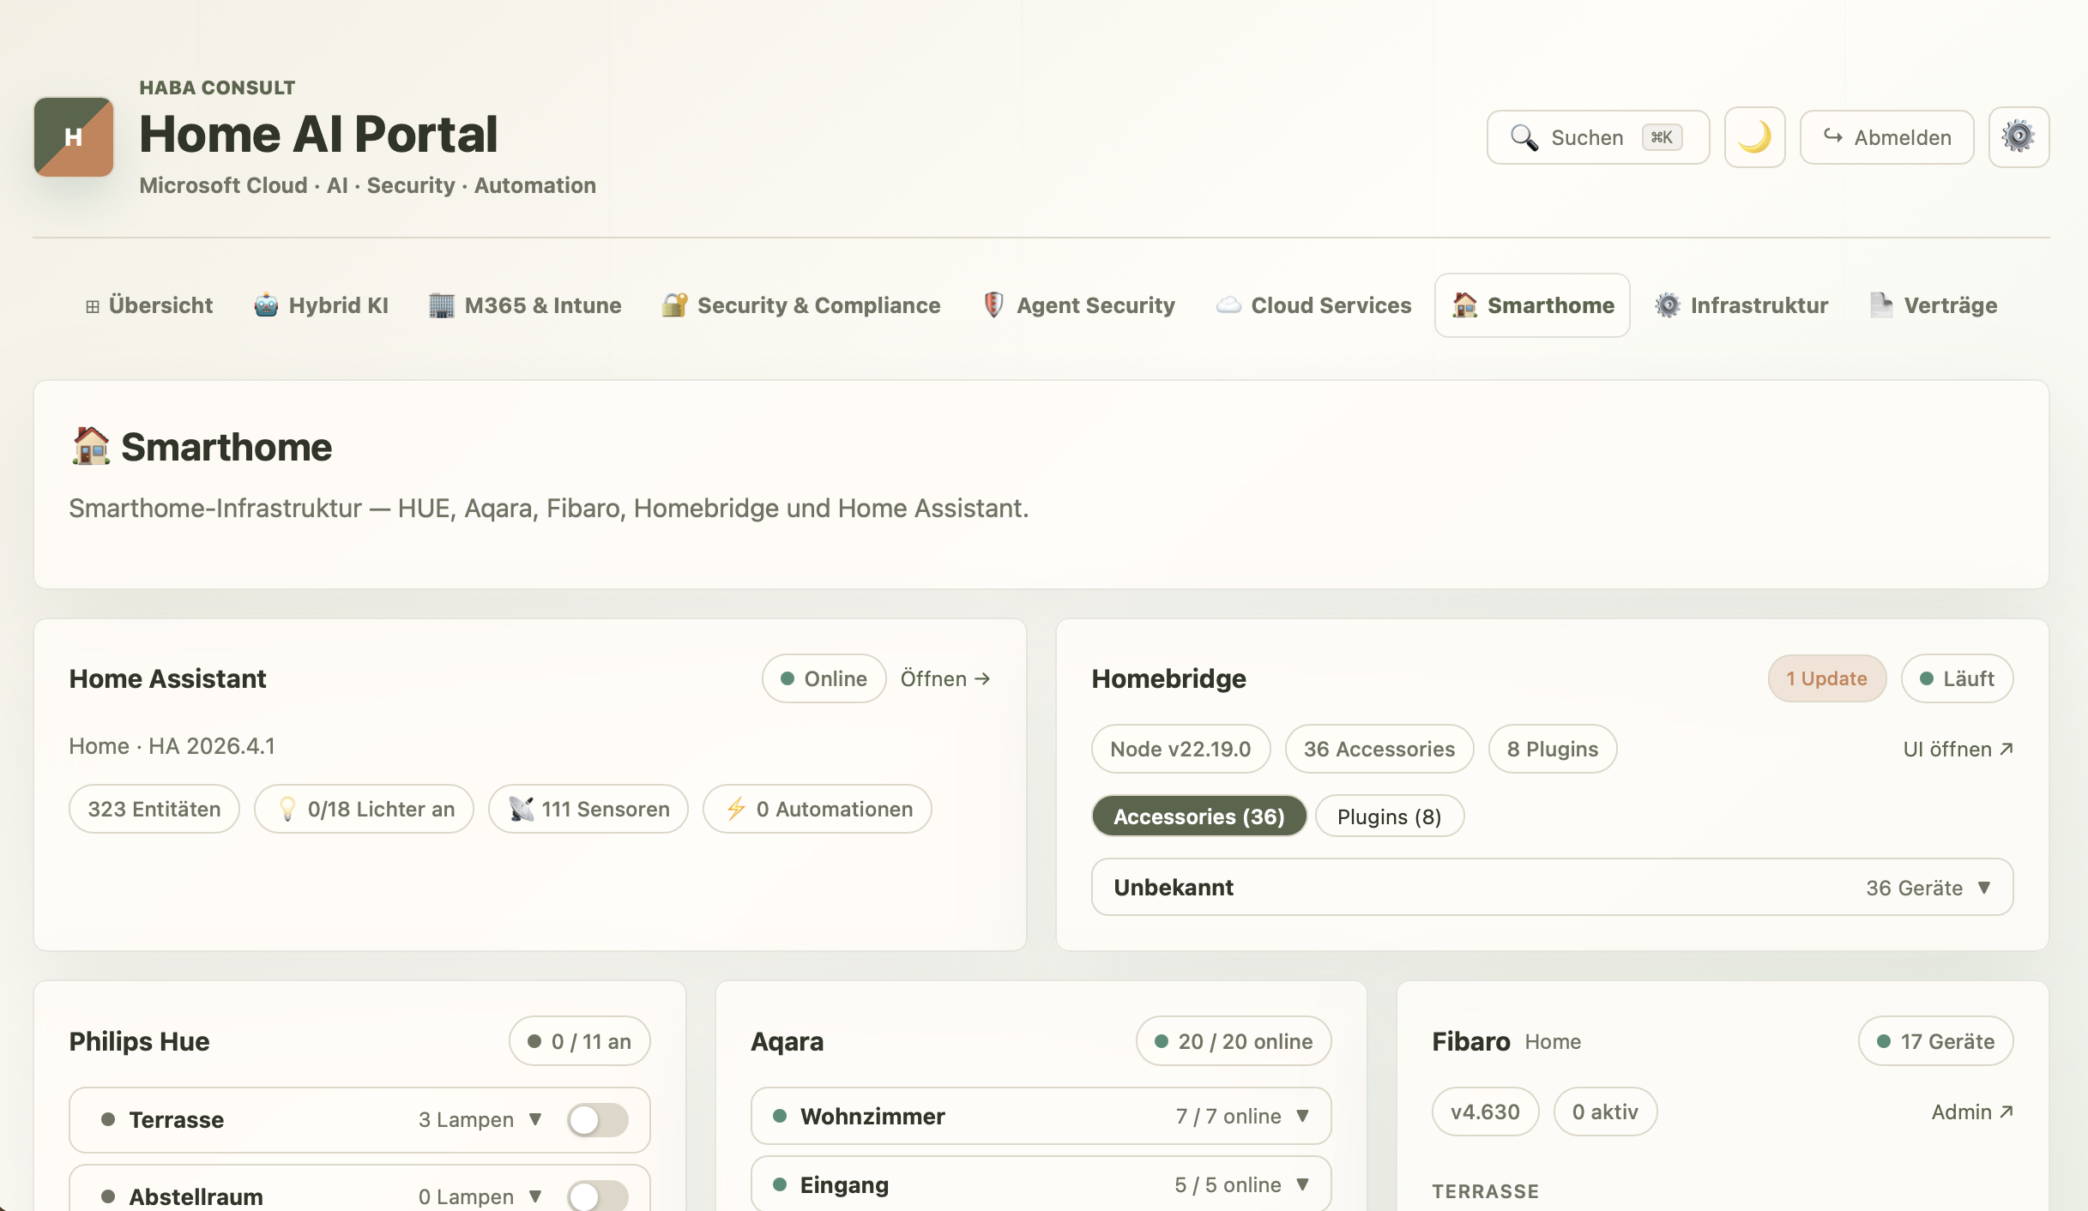Viewport: 2088px width, 1211px height.
Task: Open the Security & Compliance tab
Action: [x=802, y=305]
